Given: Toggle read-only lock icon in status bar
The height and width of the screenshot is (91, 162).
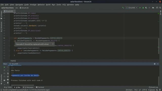Looking at the screenshot, I should [x=157, y=90].
